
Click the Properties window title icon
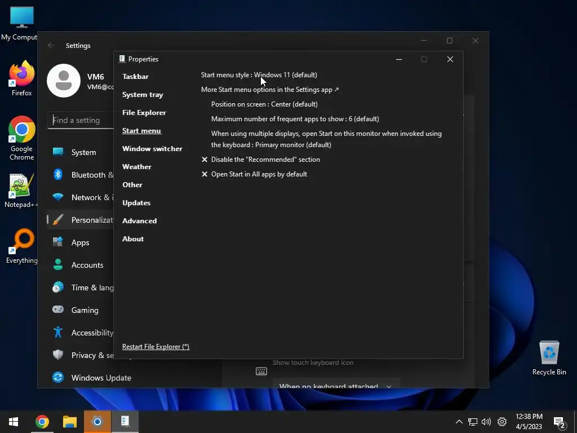click(122, 59)
